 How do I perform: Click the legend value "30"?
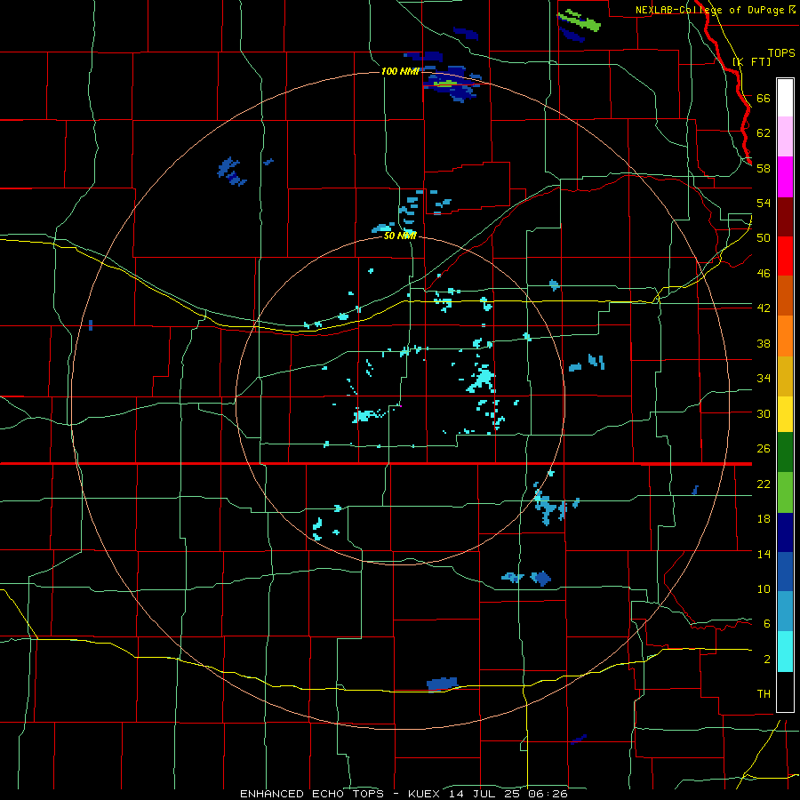coord(764,413)
